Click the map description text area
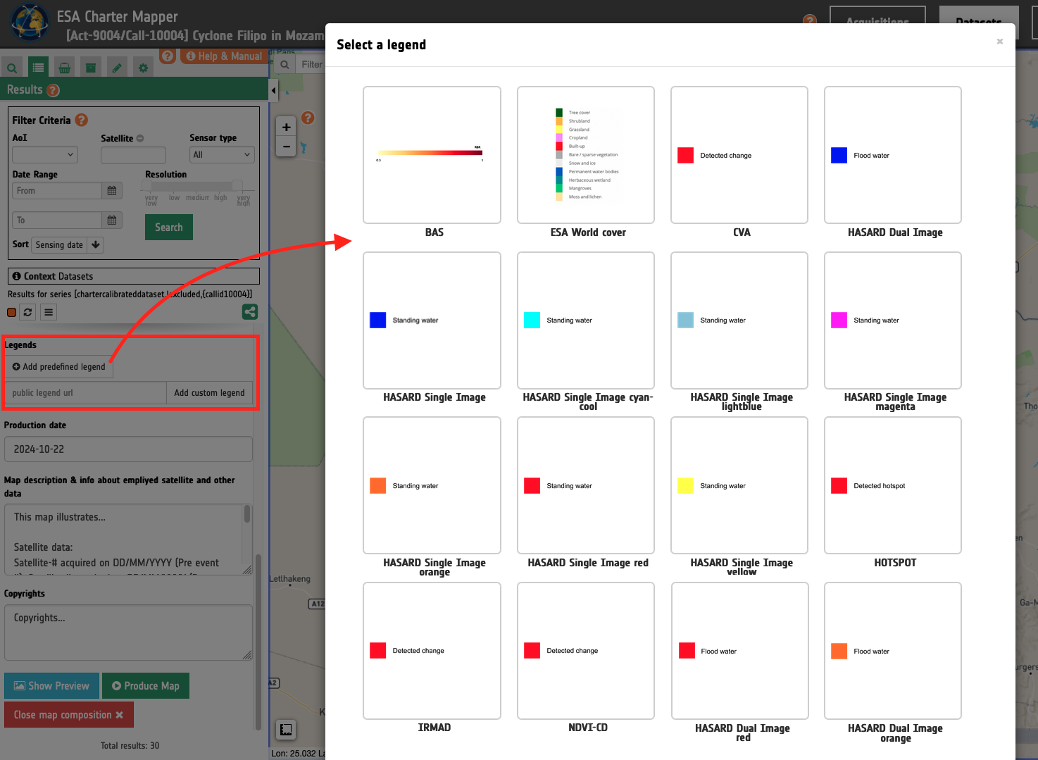 pyautogui.click(x=128, y=540)
